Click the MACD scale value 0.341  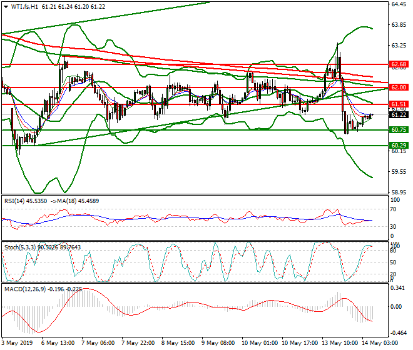pos(397,288)
